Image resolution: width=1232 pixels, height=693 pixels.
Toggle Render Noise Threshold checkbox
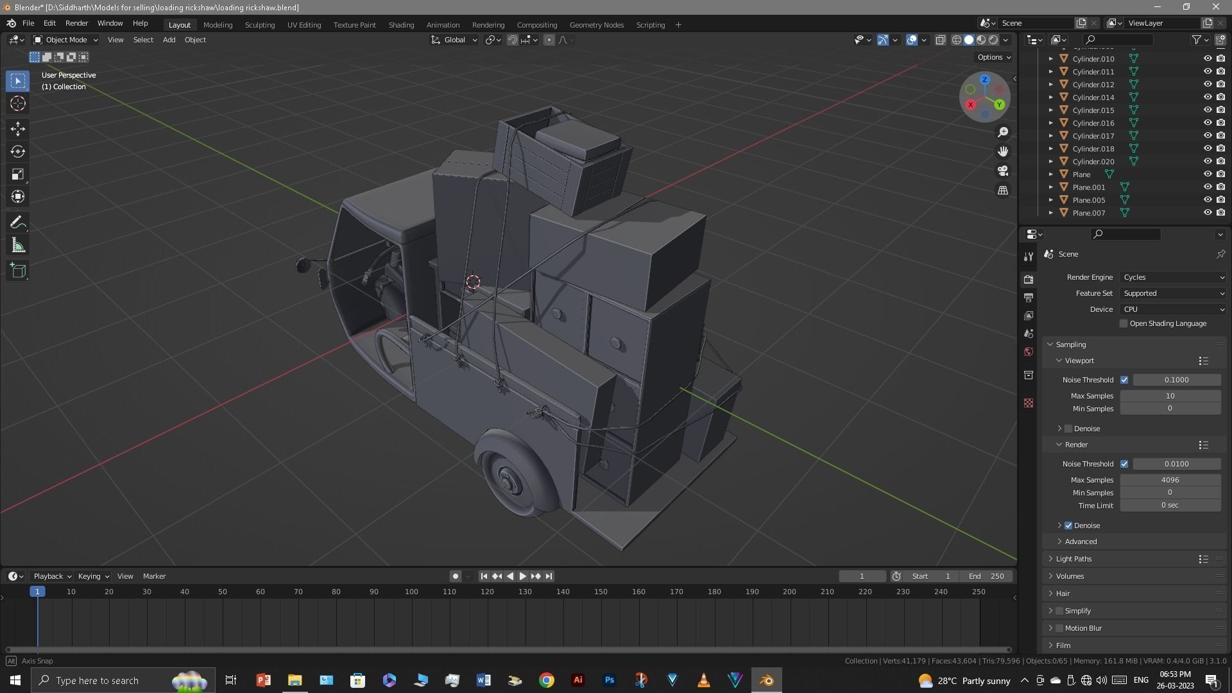pyautogui.click(x=1124, y=464)
